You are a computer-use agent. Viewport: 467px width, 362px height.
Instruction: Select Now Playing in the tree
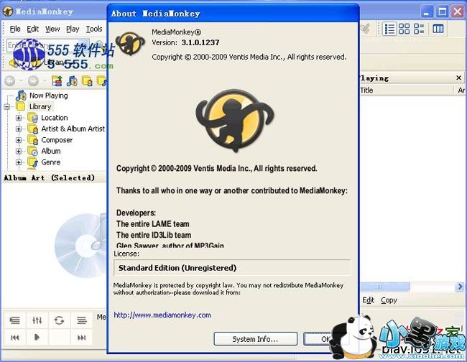point(48,96)
